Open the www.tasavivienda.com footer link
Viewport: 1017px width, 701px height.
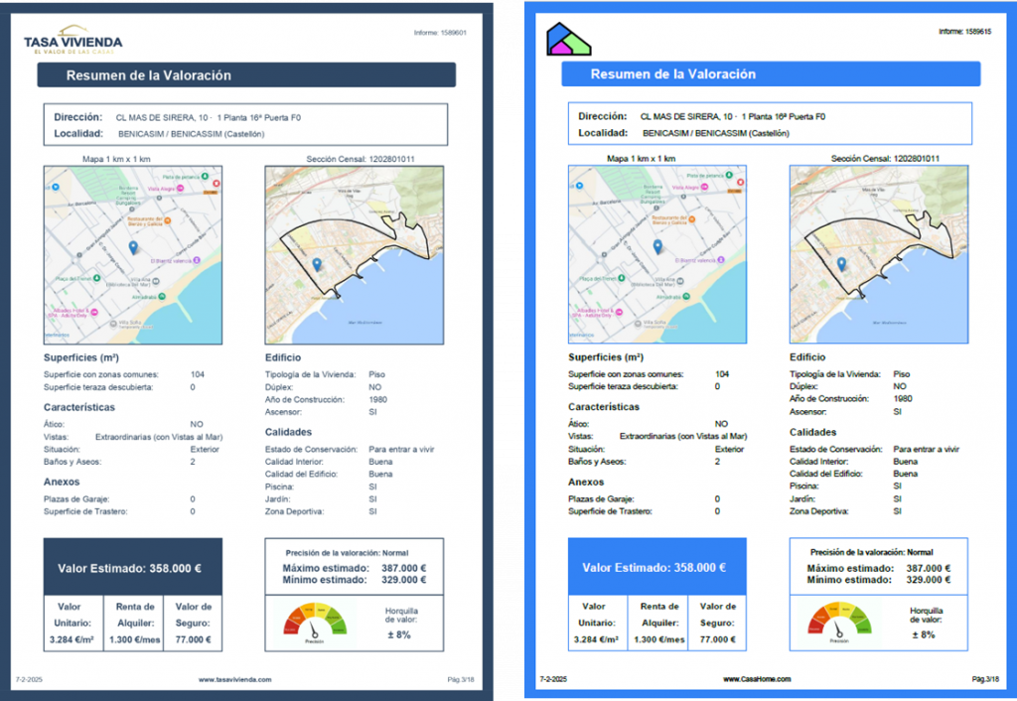[x=234, y=679]
